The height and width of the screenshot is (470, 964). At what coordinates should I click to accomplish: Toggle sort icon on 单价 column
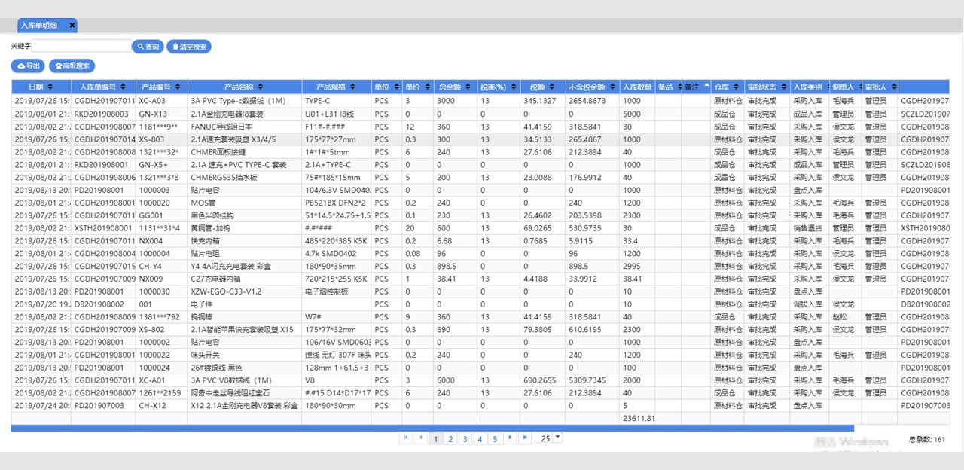click(x=427, y=87)
